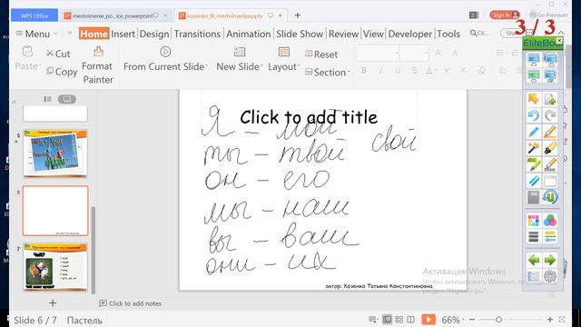Open the Section dropdown
Viewport: 581px width, 327px height.
[x=327, y=73]
